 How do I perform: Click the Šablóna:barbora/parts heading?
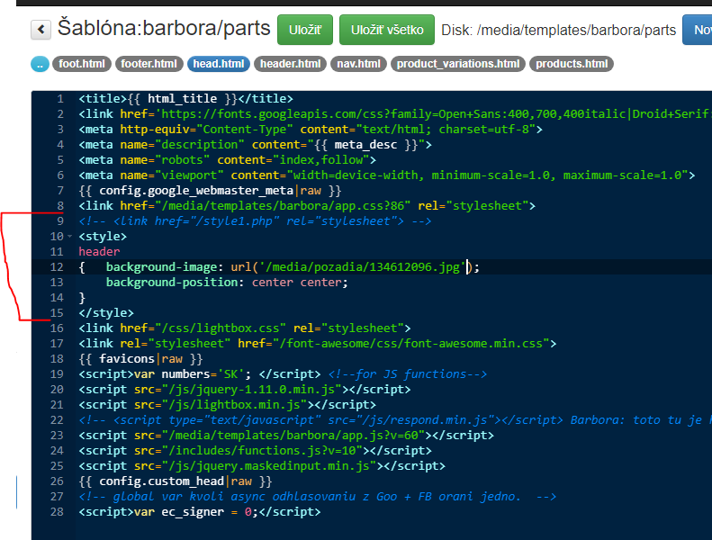[x=164, y=28]
